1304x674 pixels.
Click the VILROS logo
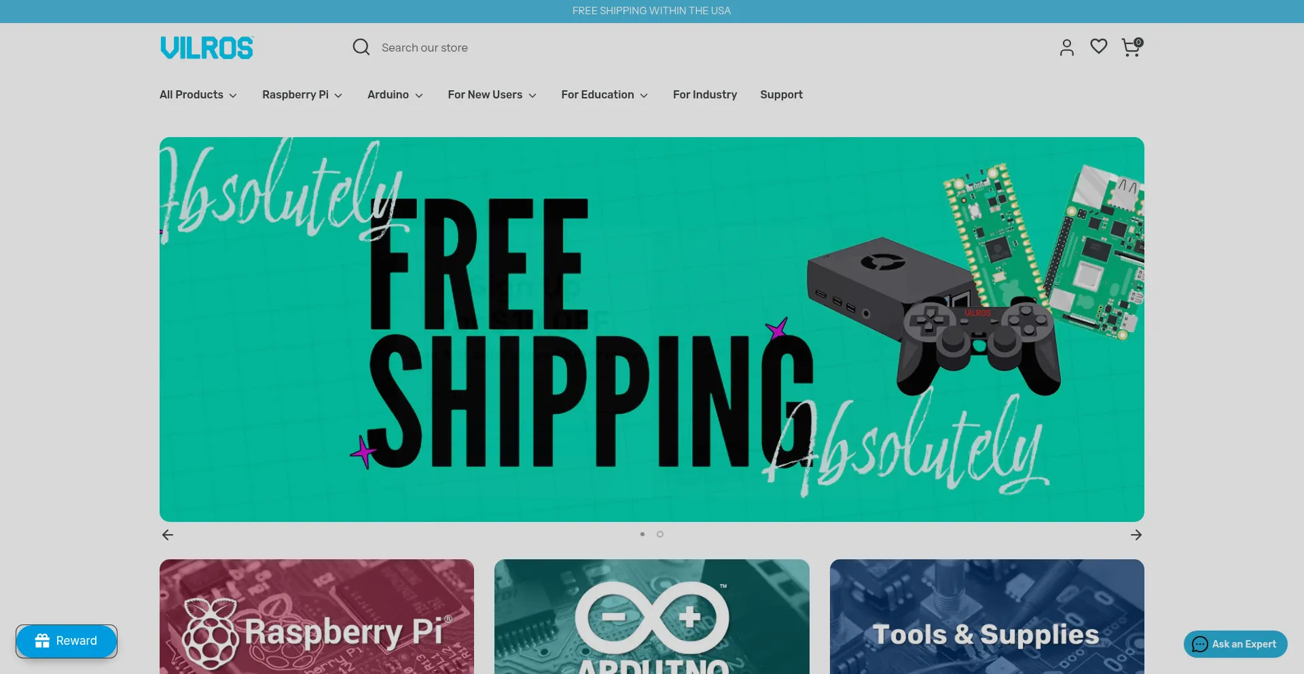[207, 48]
